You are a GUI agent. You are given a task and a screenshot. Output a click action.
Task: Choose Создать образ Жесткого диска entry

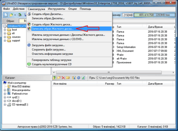(69, 24)
